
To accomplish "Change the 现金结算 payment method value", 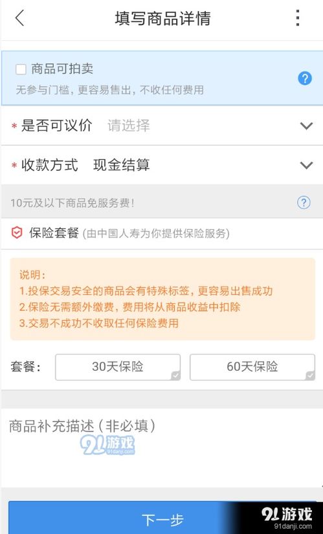I will 121,165.
